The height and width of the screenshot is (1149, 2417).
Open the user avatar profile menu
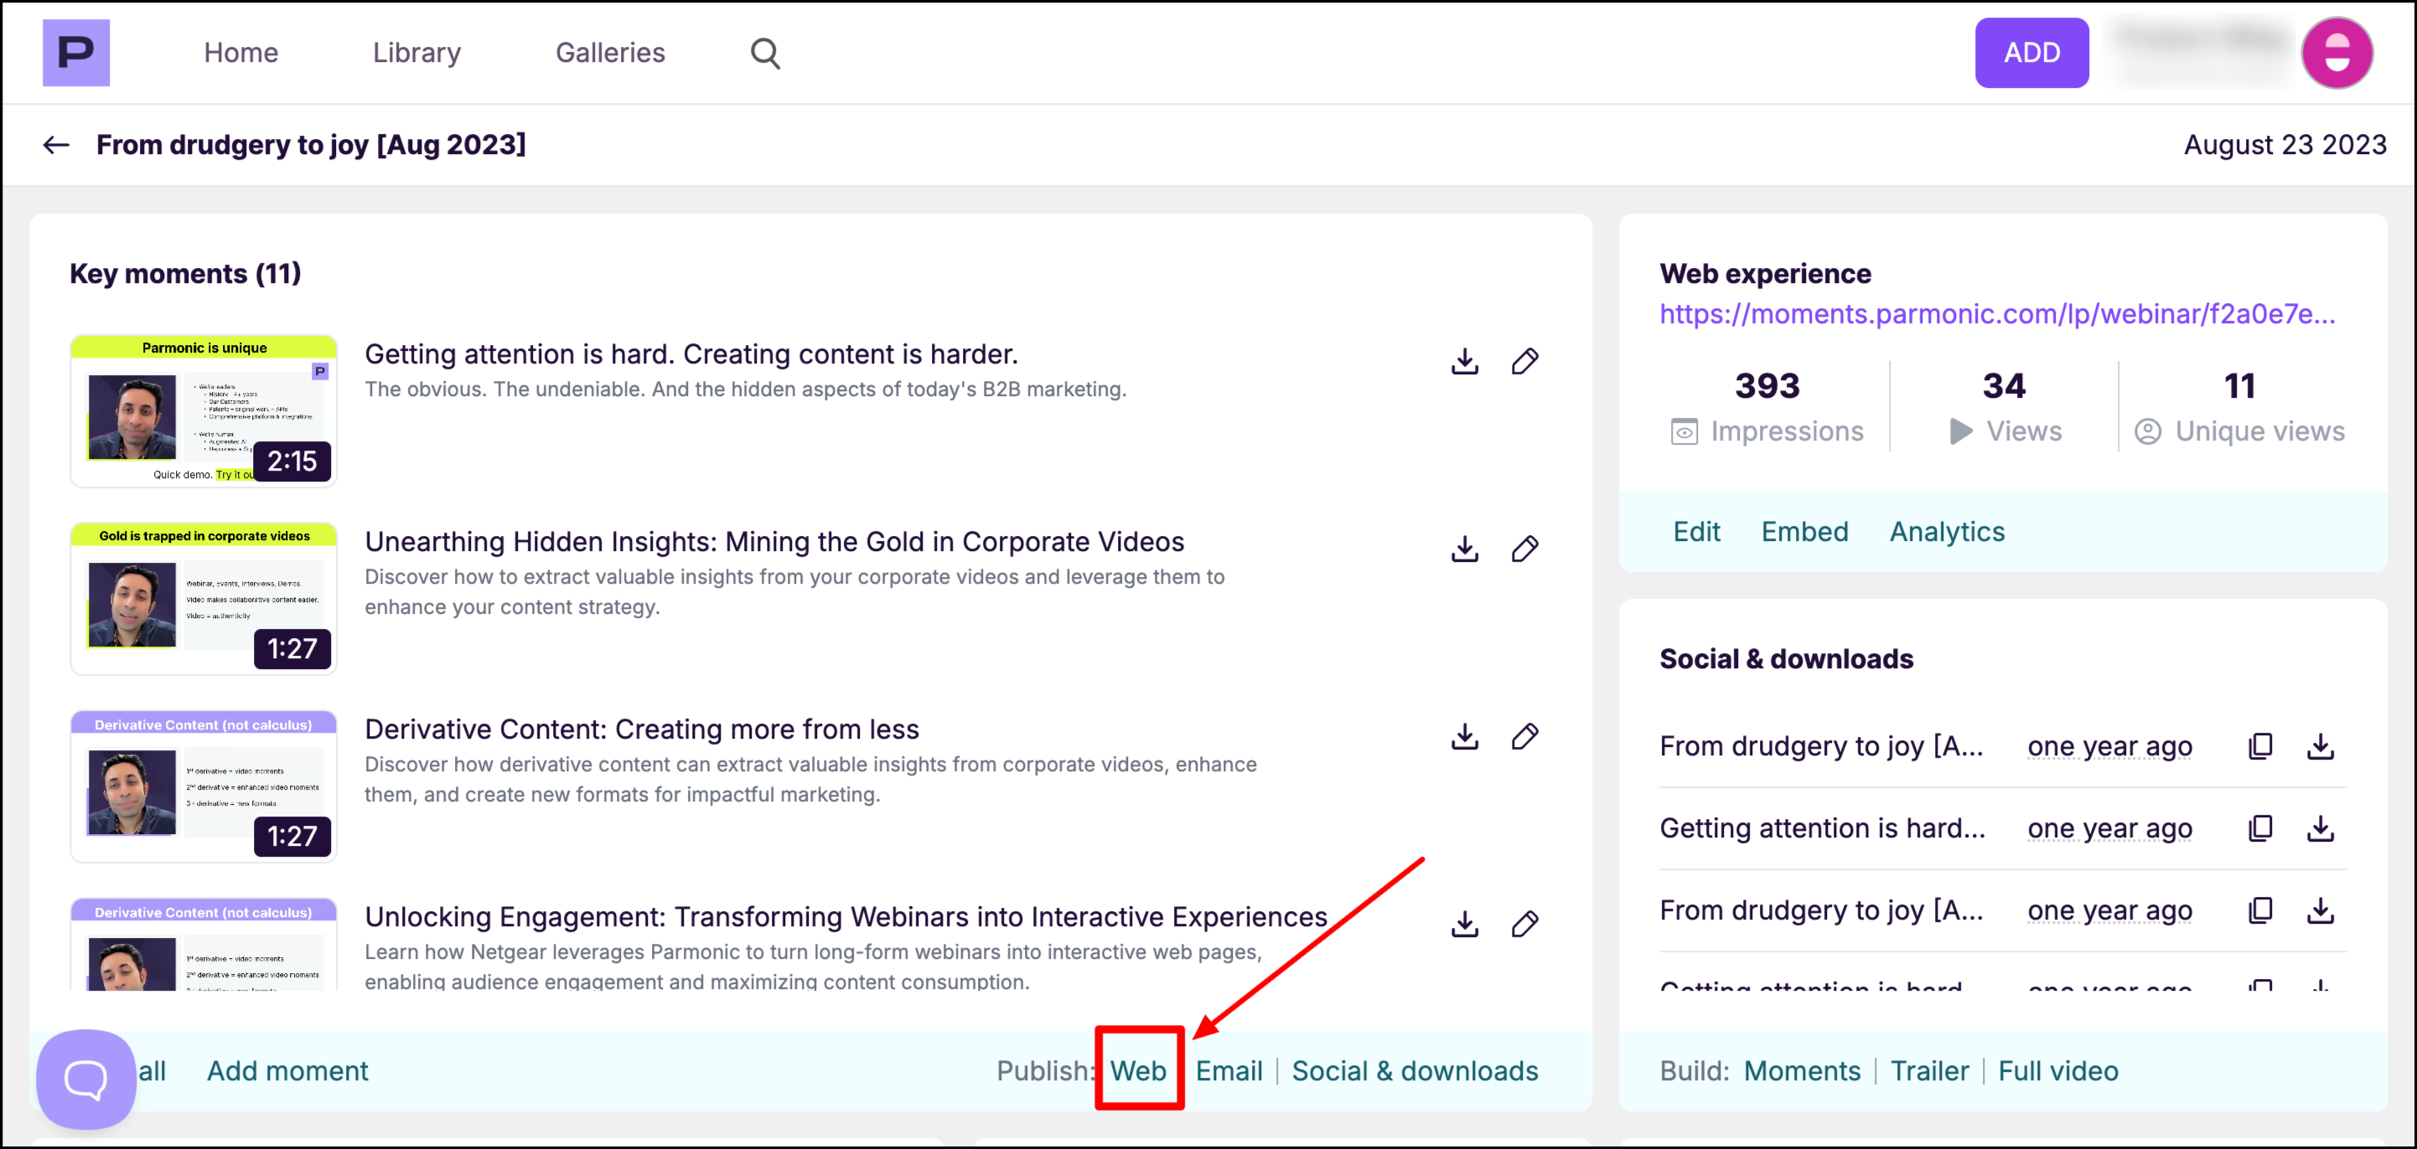(x=2337, y=54)
